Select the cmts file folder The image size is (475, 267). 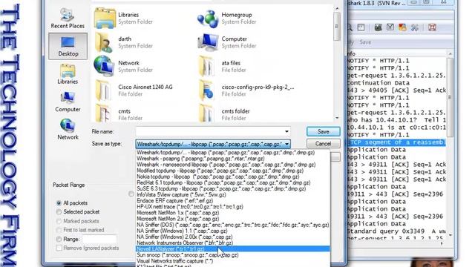(x=118, y=114)
